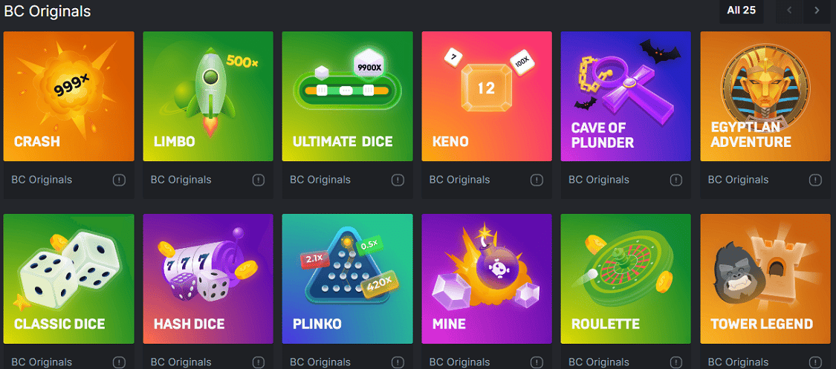Show info for Ultimate Dice game
Screen dimensions: 836x369
pos(398,180)
